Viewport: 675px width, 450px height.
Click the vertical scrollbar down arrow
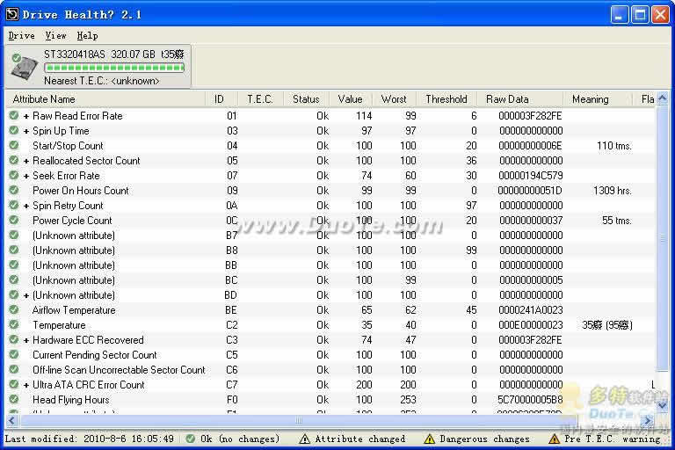pos(663,405)
